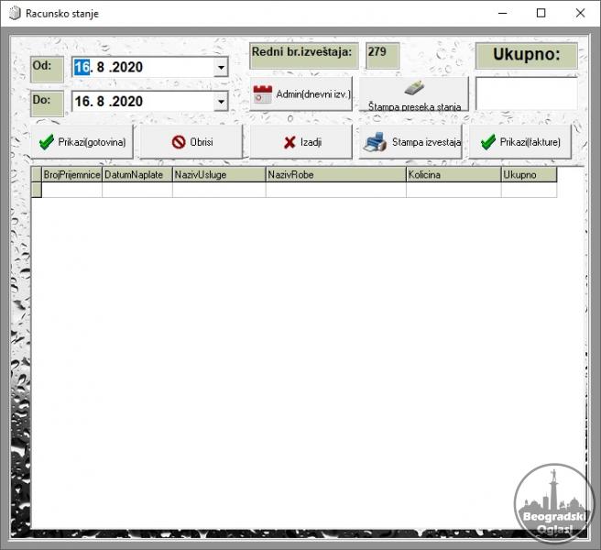This screenshot has height=550, width=601.
Task: Select the first row selector in the grid
Action: [x=37, y=190]
